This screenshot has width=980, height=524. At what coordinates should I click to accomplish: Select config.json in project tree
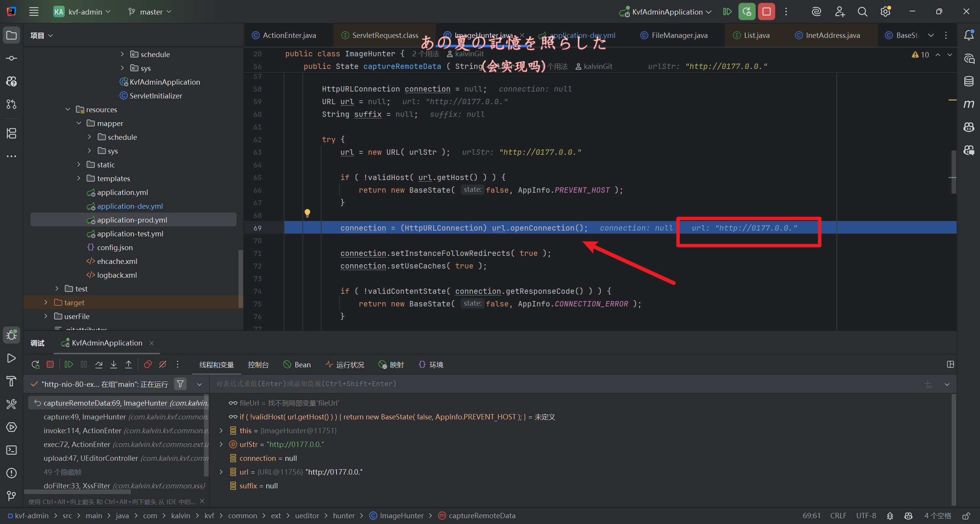tap(115, 247)
